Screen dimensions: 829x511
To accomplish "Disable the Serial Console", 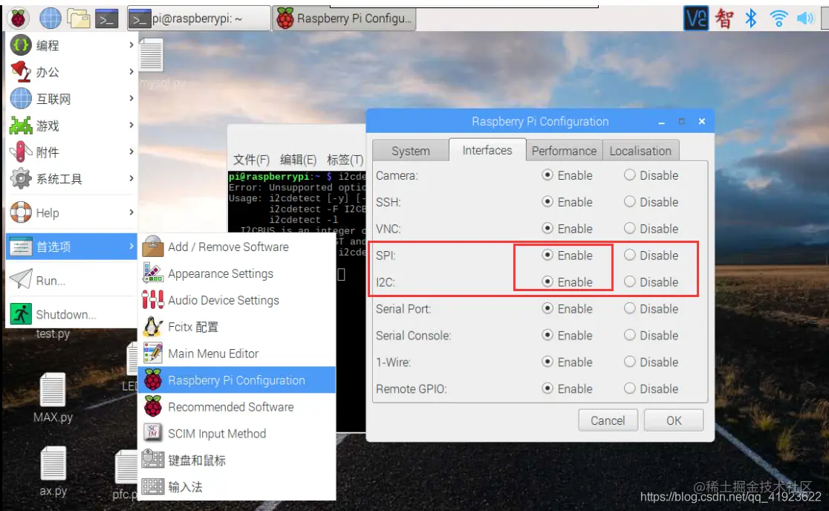I will pos(629,335).
